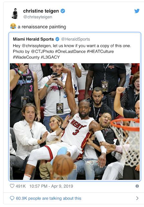Open the 60.9K people are talking link
This screenshot has height=207, width=144.
48,198
